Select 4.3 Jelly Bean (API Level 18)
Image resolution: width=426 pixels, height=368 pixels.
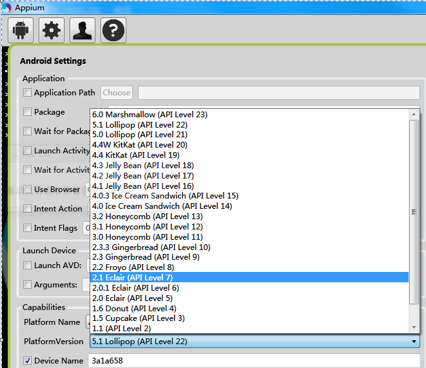[x=249, y=166]
